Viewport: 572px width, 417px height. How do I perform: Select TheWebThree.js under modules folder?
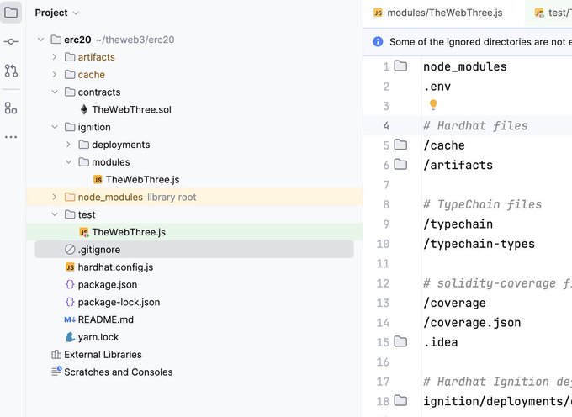(x=143, y=180)
